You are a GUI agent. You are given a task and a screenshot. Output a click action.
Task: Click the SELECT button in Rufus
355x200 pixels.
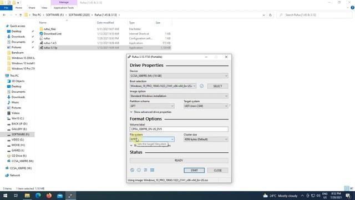tap(217, 86)
